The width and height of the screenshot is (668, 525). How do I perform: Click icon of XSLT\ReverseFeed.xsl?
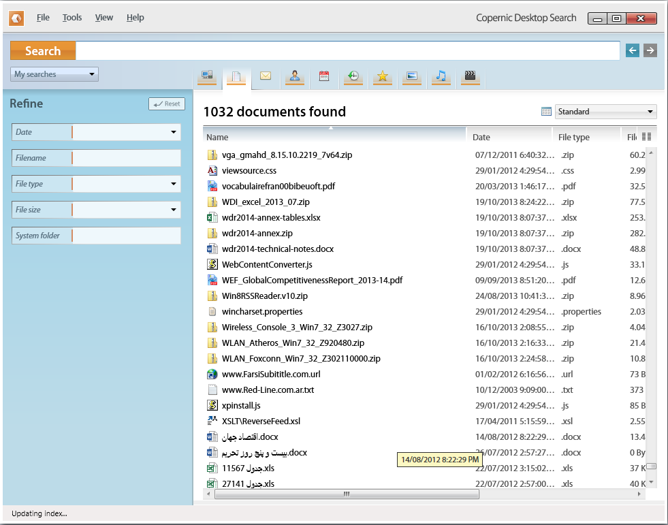point(212,421)
